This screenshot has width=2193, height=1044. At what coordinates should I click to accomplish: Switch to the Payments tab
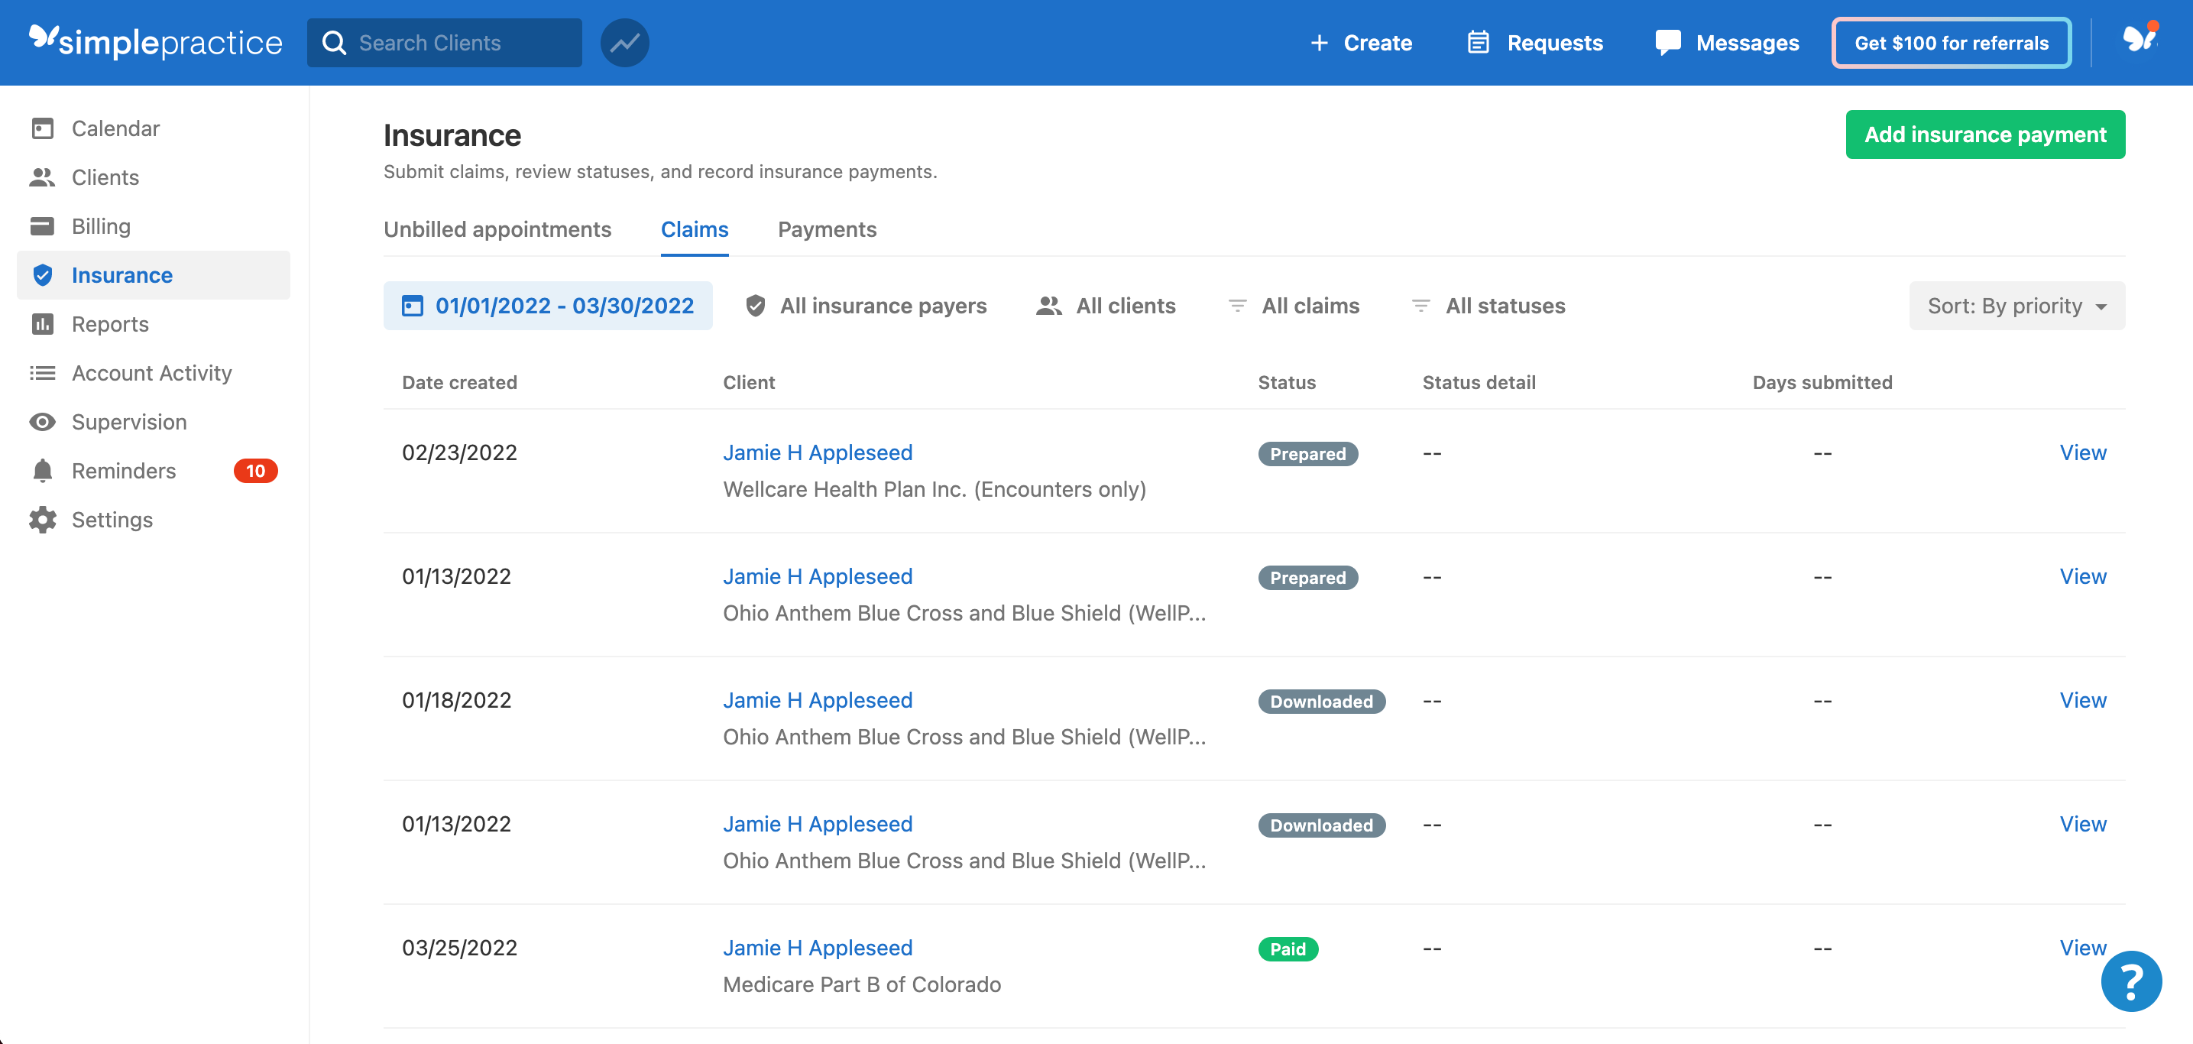point(828,228)
